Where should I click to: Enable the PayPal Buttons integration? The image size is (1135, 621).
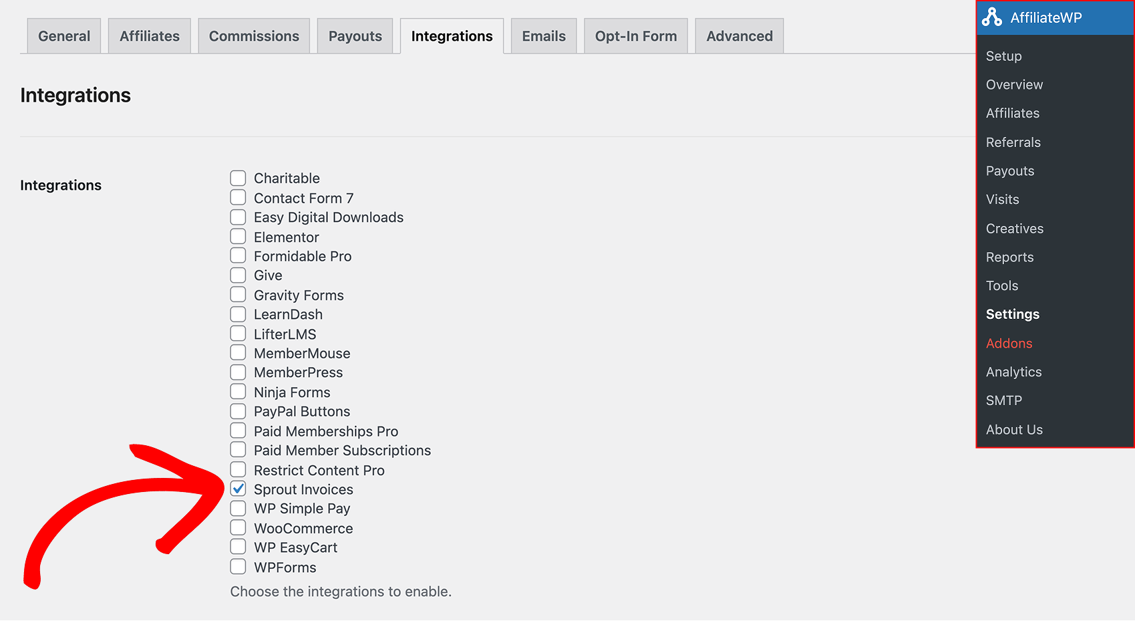click(x=238, y=410)
